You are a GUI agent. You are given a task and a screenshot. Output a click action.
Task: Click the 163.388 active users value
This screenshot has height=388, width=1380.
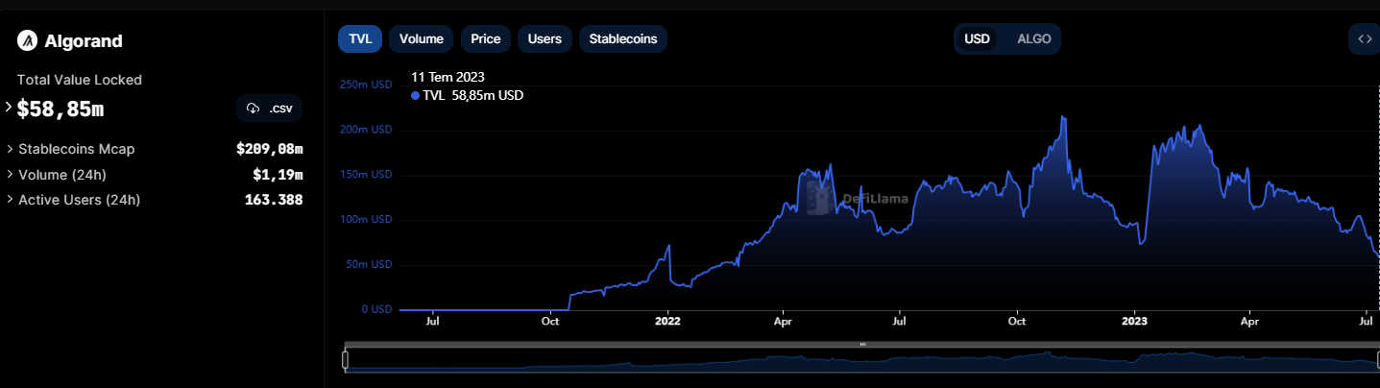(x=274, y=200)
